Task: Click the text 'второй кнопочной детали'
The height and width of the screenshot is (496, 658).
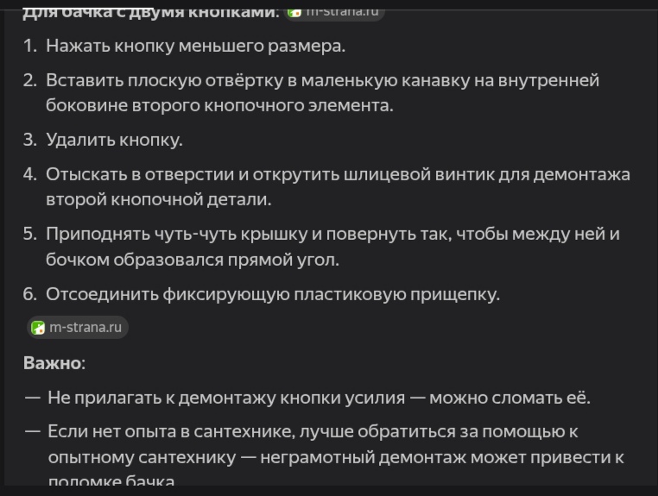Action: (158, 199)
